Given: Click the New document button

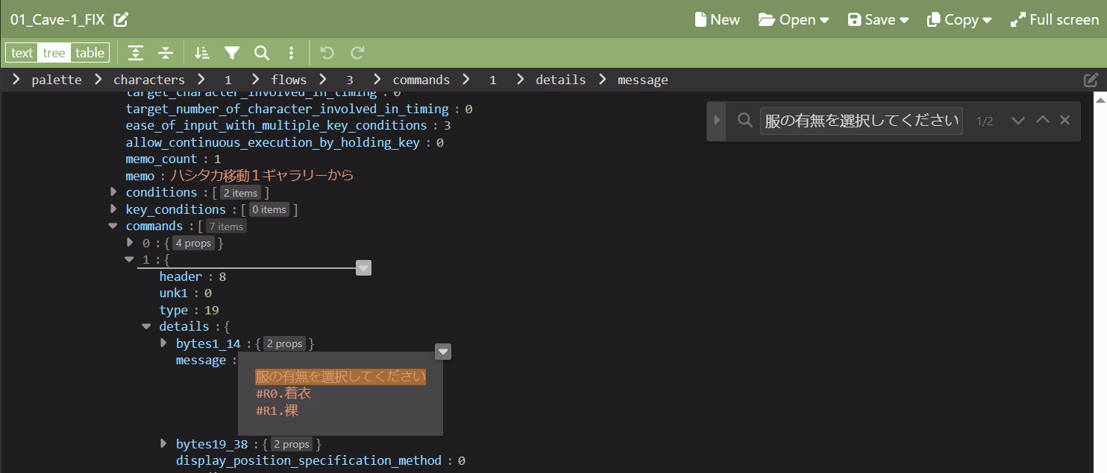Looking at the screenshot, I should 717,20.
